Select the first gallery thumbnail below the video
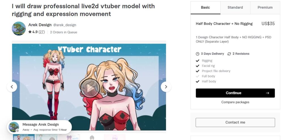This screenshot has width=290, height=140. point(24,137)
